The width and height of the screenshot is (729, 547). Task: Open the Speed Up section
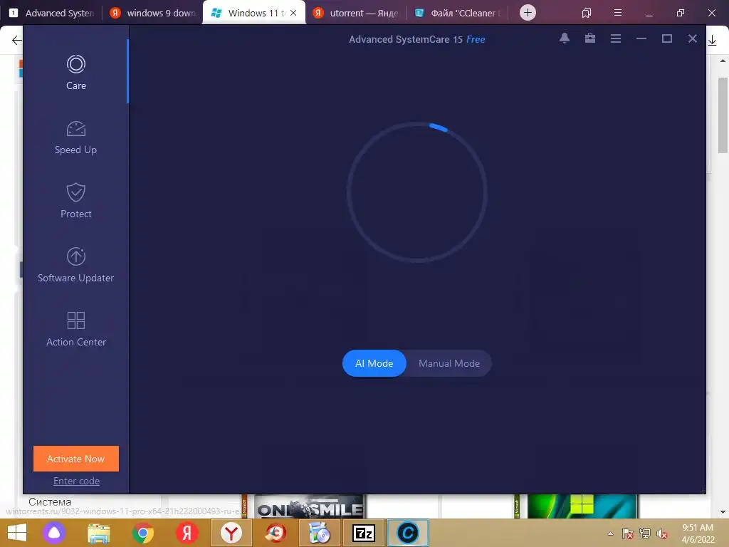tap(75, 137)
